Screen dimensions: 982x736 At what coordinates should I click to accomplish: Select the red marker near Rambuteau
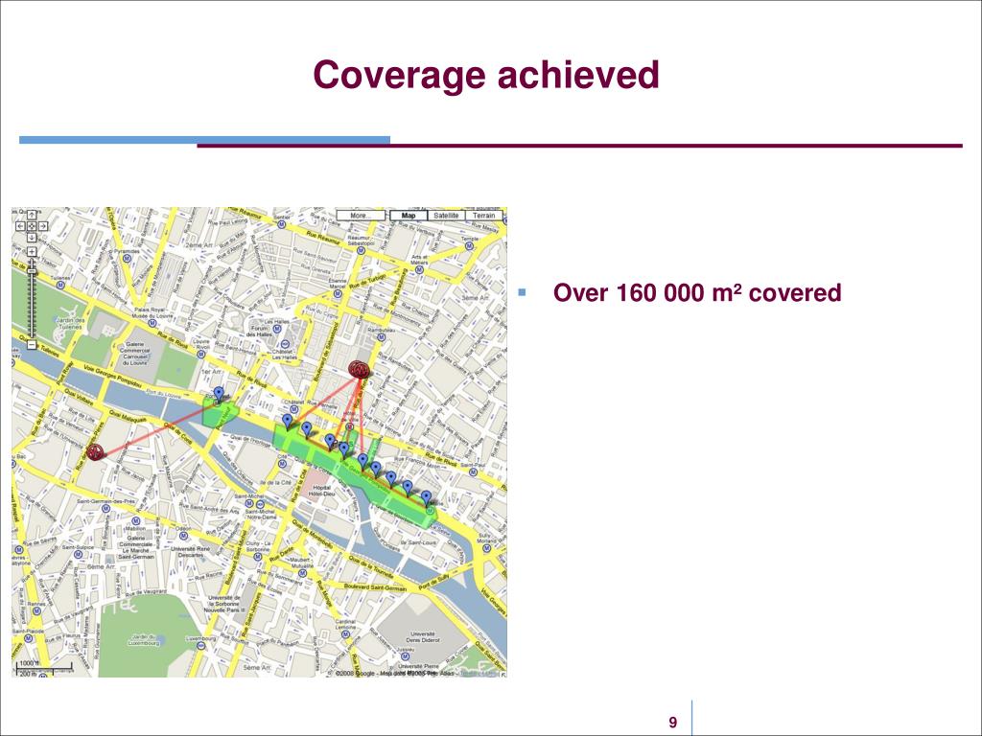(x=359, y=370)
